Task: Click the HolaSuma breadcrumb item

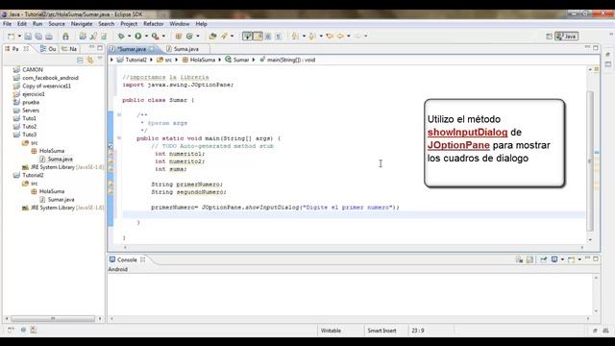Action: point(199,60)
